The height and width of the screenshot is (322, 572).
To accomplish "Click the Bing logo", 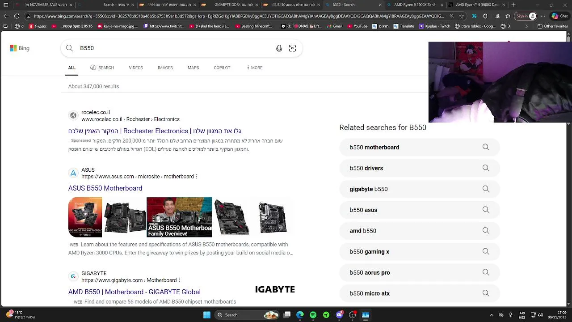I will click(20, 48).
